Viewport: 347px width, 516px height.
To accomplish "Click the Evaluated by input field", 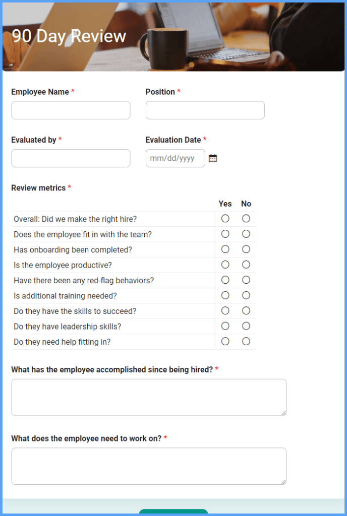I will pos(71,158).
